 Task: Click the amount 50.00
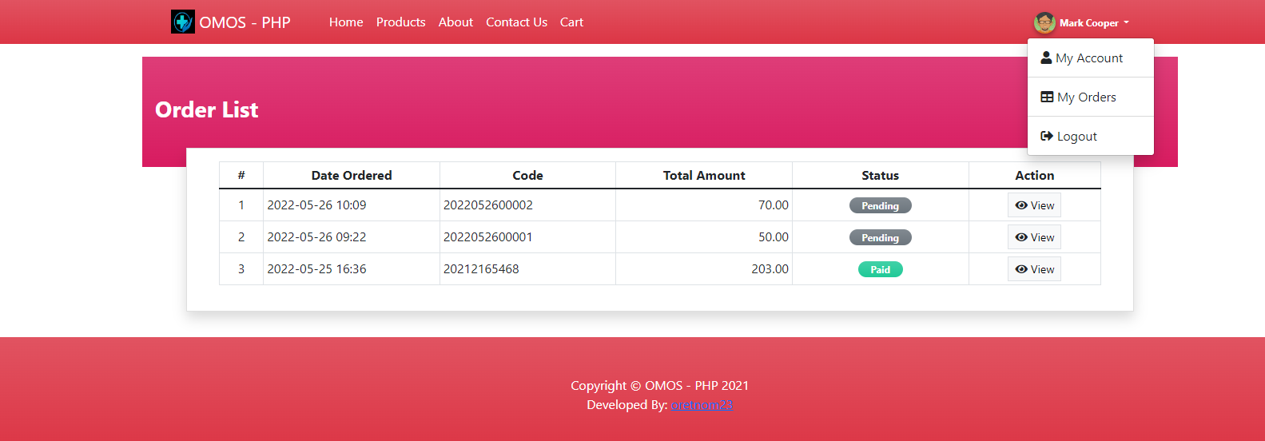[774, 237]
